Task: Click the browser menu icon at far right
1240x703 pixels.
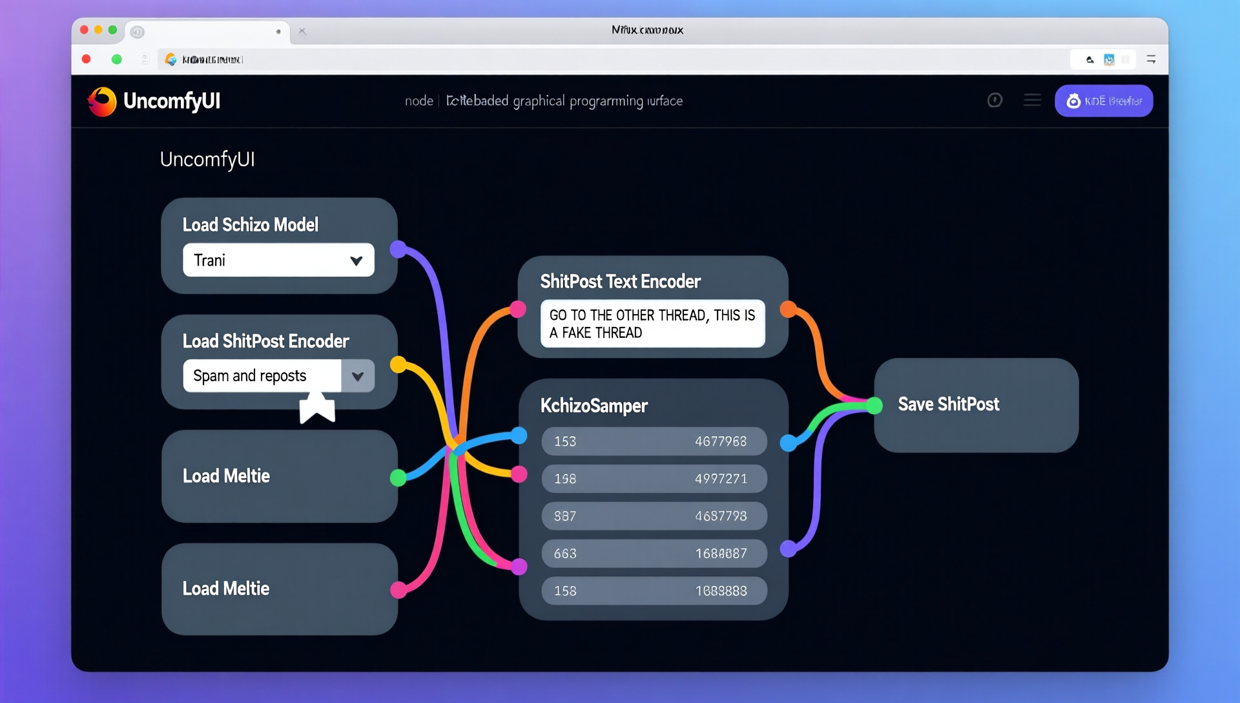Action: (1151, 59)
